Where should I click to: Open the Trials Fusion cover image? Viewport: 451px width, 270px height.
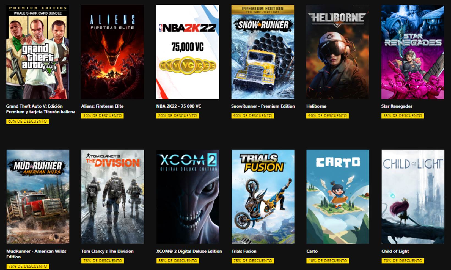(263, 197)
